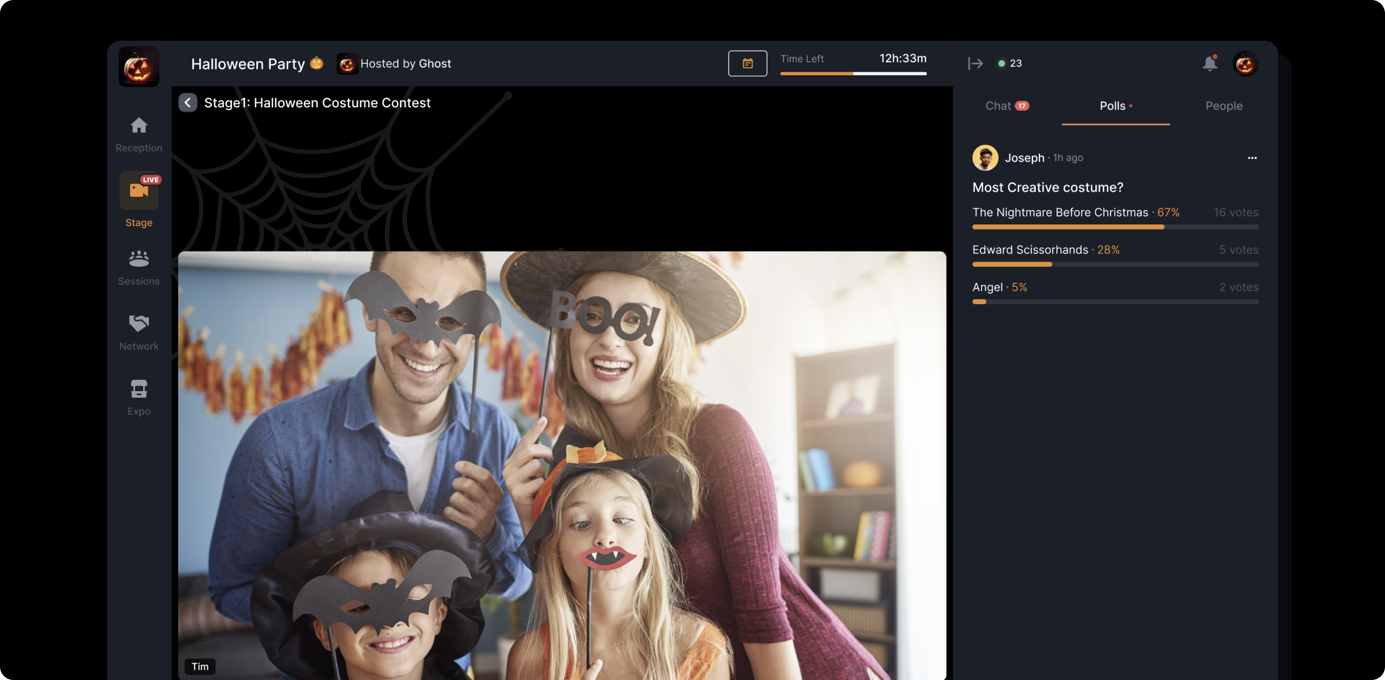The width and height of the screenshot is (1385, 680).
Task: Click the 16 votes count
Action: 1236,213
